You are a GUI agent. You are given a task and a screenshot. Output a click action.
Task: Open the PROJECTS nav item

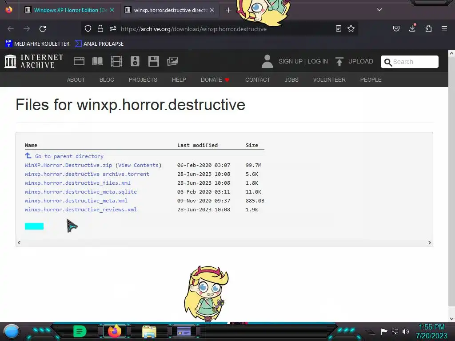point(143,80)
